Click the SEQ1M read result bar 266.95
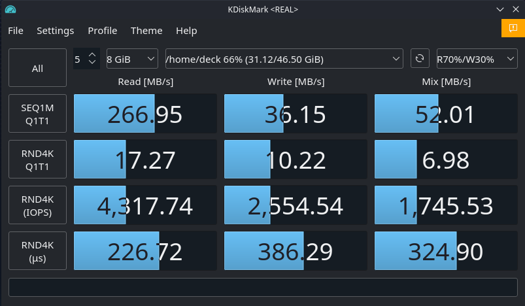 [x=145, y=114]
